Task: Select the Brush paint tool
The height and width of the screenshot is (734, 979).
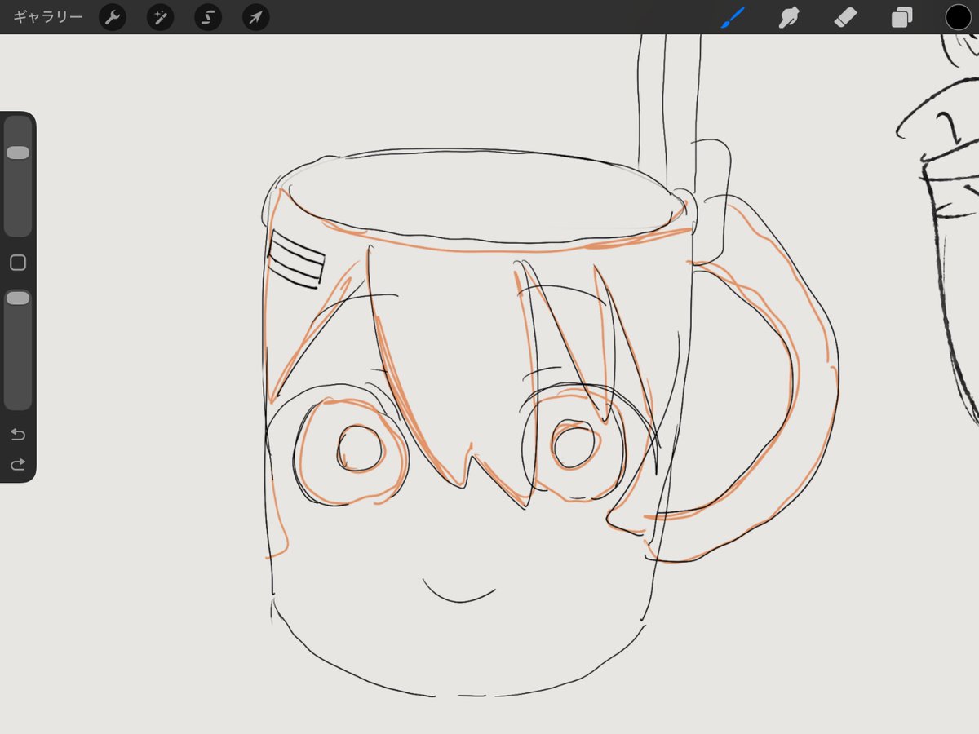Action: tap(733, 17)
